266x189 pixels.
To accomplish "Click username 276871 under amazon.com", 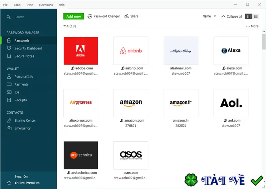I will (131, 126).
